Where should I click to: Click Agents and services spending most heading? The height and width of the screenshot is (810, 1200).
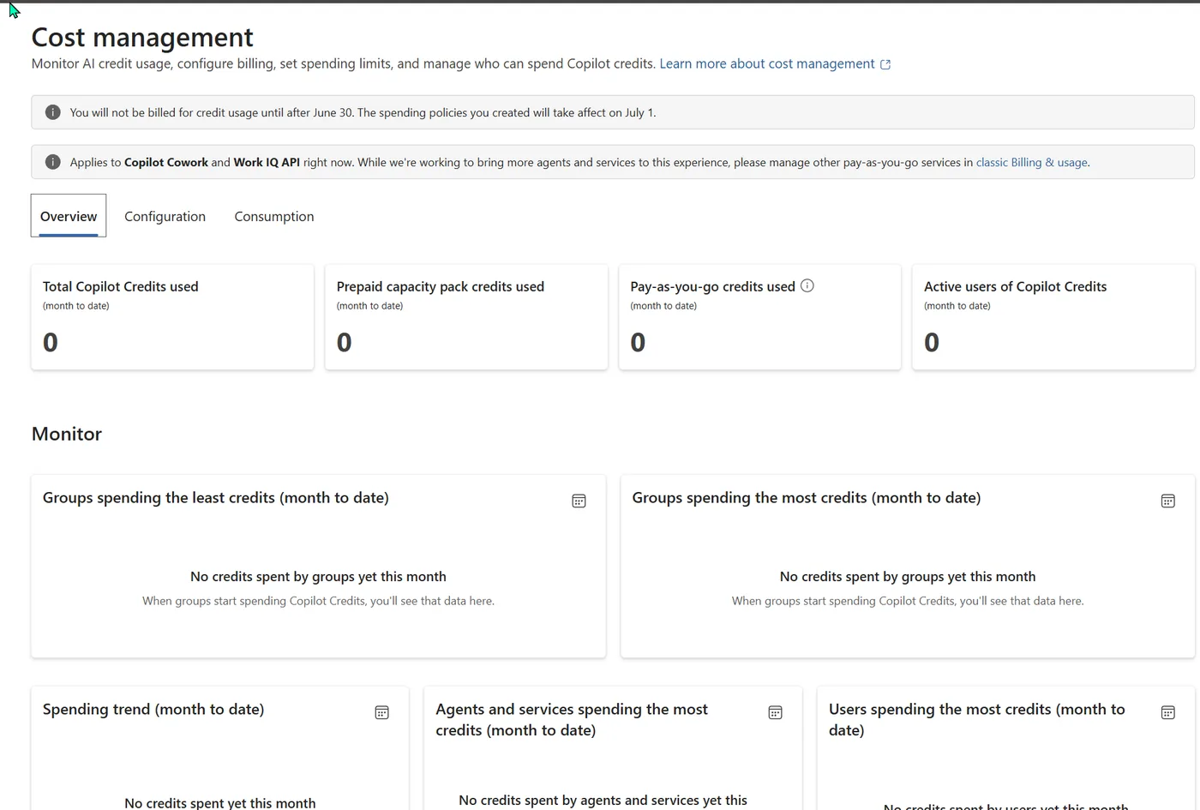[x=572, y=719]
